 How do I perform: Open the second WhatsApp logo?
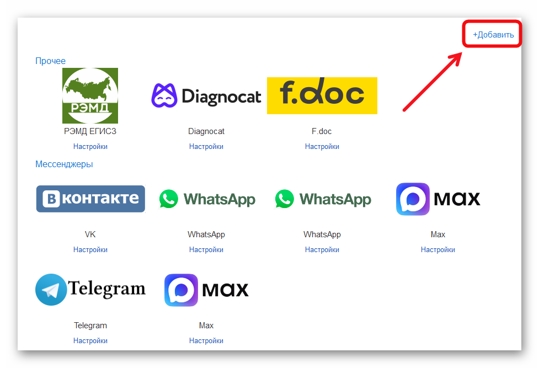coord(323,199)
